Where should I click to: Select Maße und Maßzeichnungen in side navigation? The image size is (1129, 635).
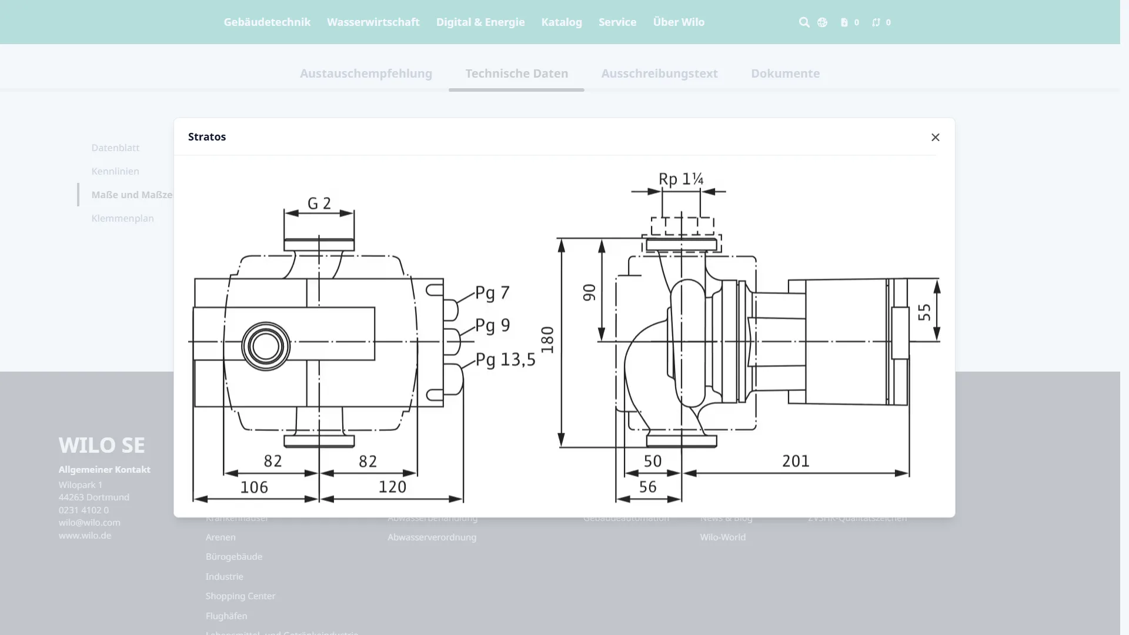[x=132, y=195]
